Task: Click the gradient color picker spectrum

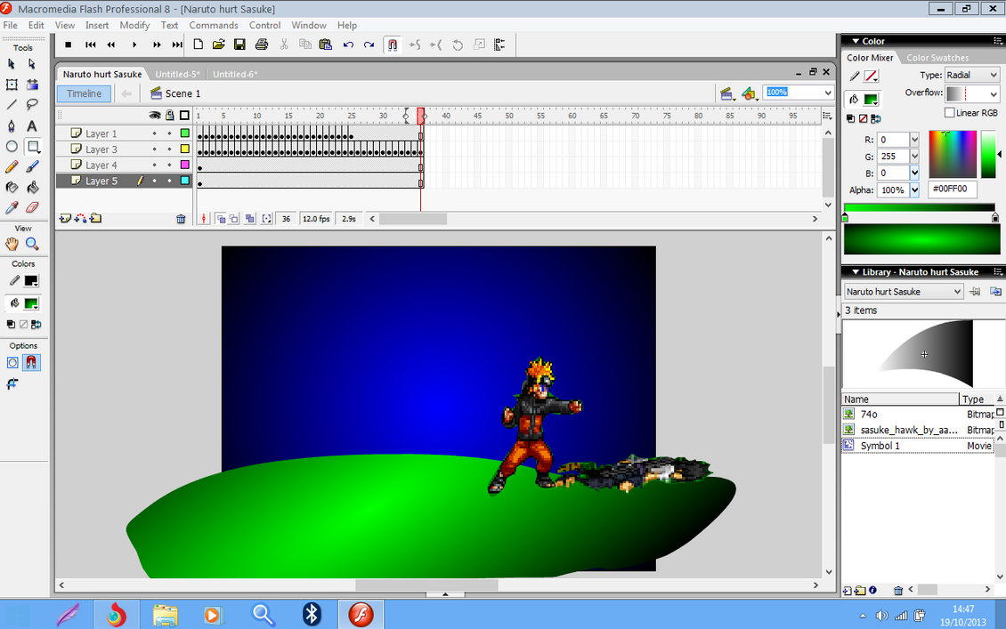Action: (x=953, y=154)
